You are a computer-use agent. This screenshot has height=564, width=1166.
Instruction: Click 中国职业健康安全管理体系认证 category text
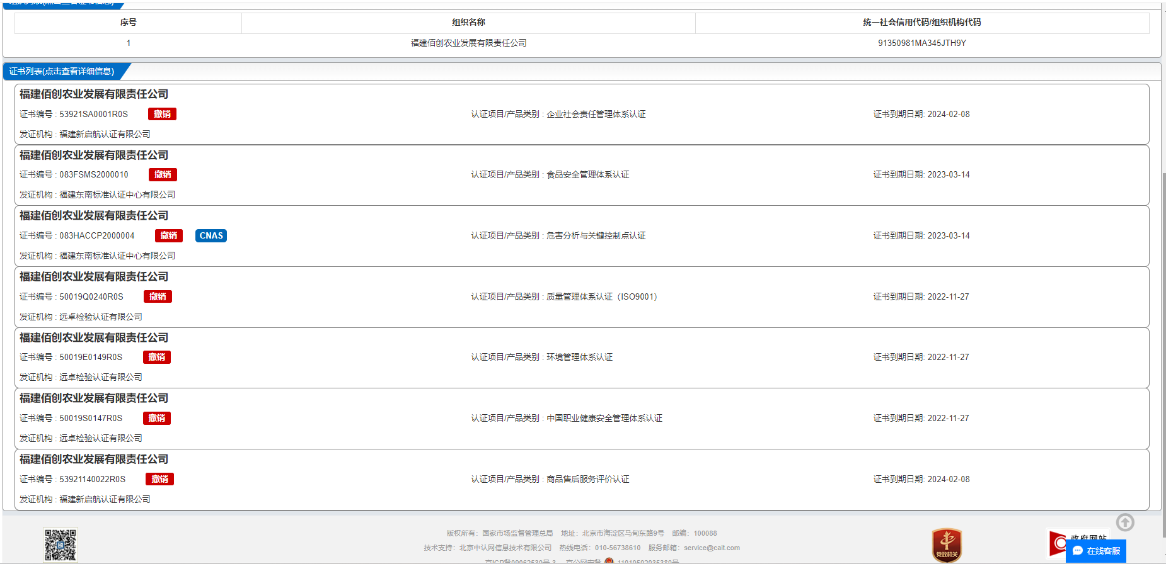[604, 418]
